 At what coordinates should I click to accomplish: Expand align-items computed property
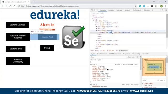pyautogui.click(x=143, y=84)
